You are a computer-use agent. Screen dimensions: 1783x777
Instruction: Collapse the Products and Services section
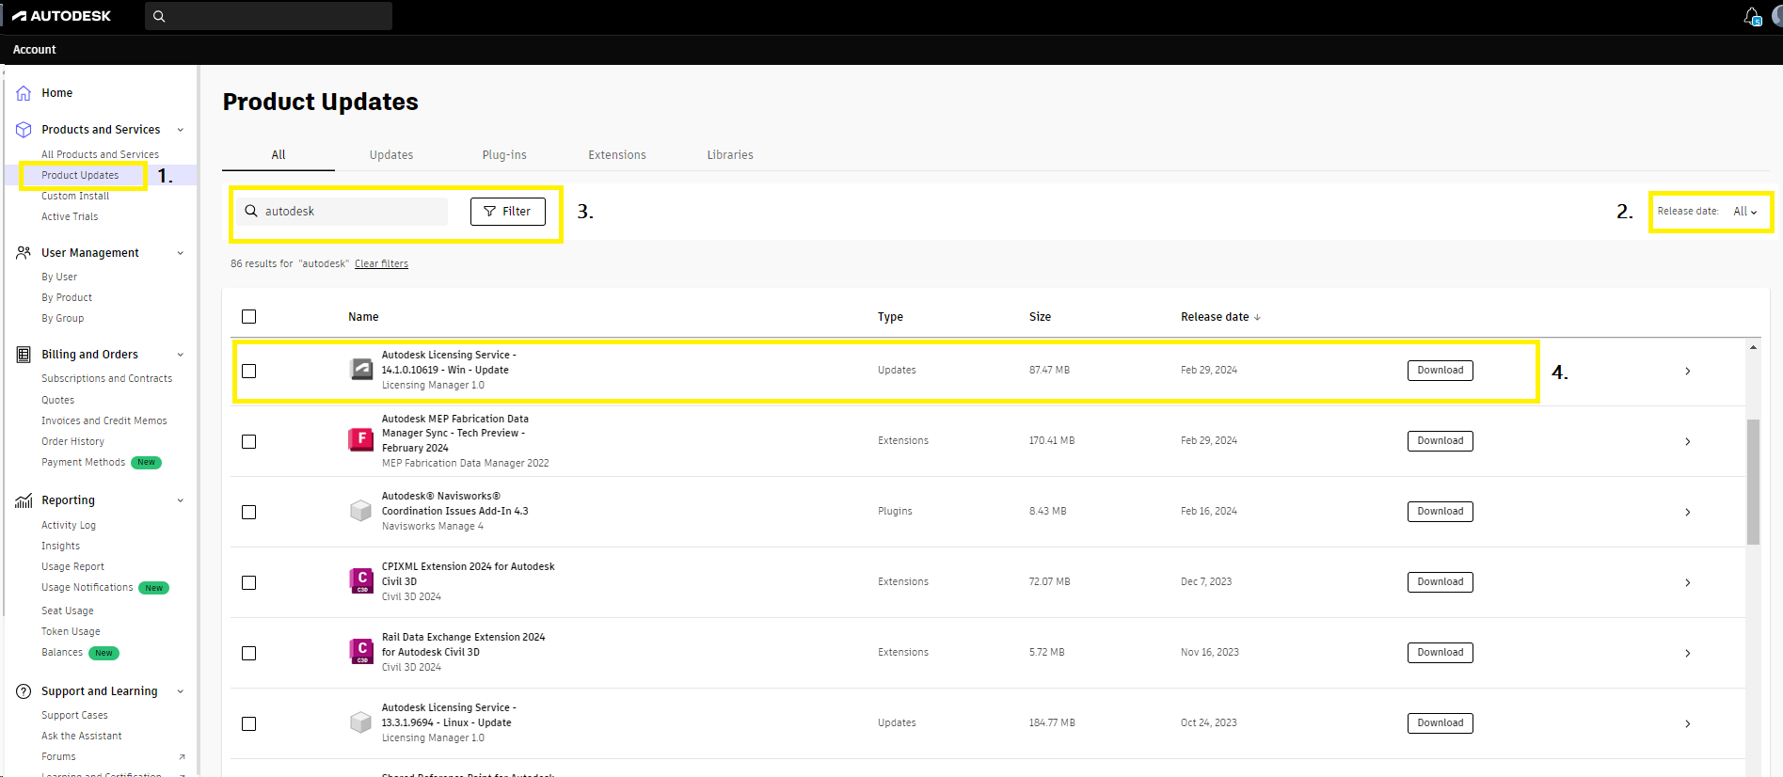[180, 130]
